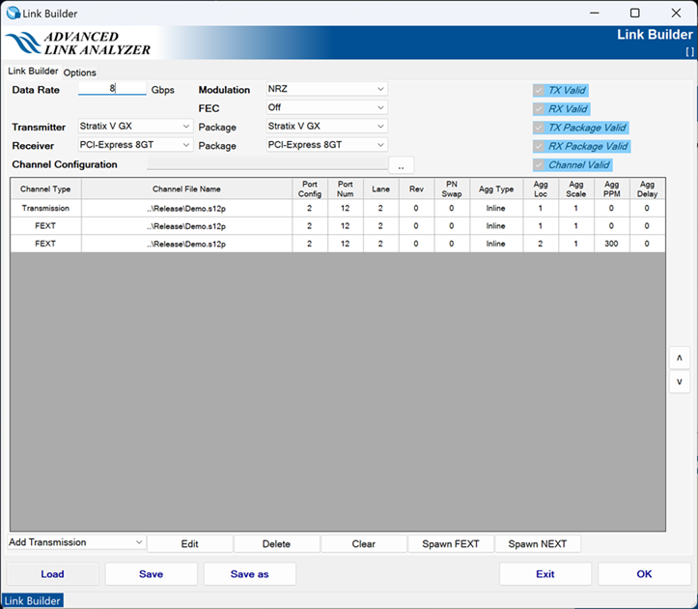Open the Modulation NRZ dropdown

pos(326,89)
